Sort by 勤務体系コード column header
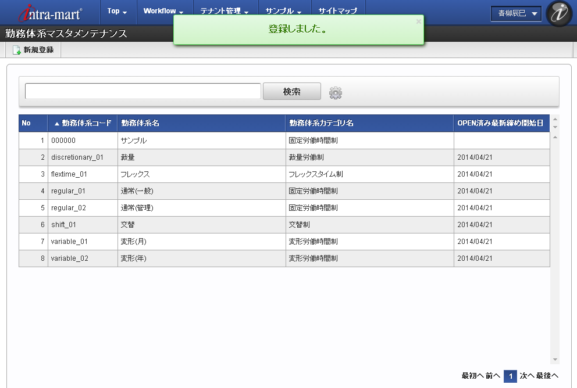Image resolution: width=577 pixels, height=388 pixels. [x=83, y=123]
